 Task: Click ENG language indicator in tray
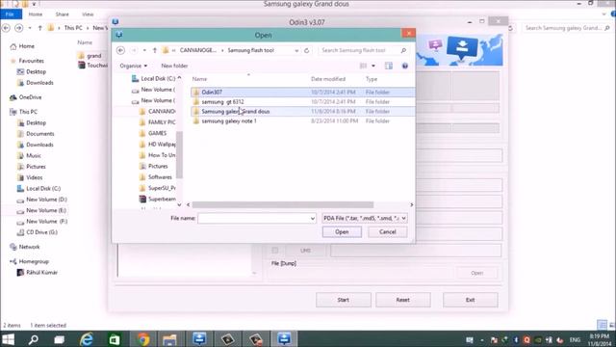tap(575, 339)
